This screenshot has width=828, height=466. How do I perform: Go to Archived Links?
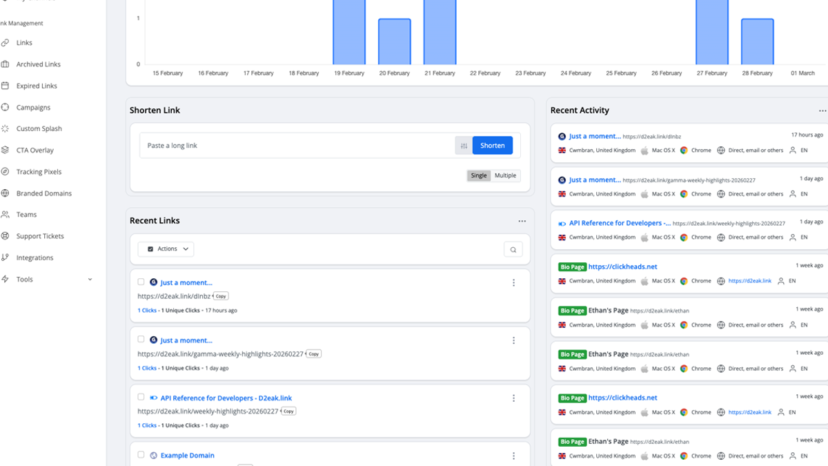(x=38, y=64)
